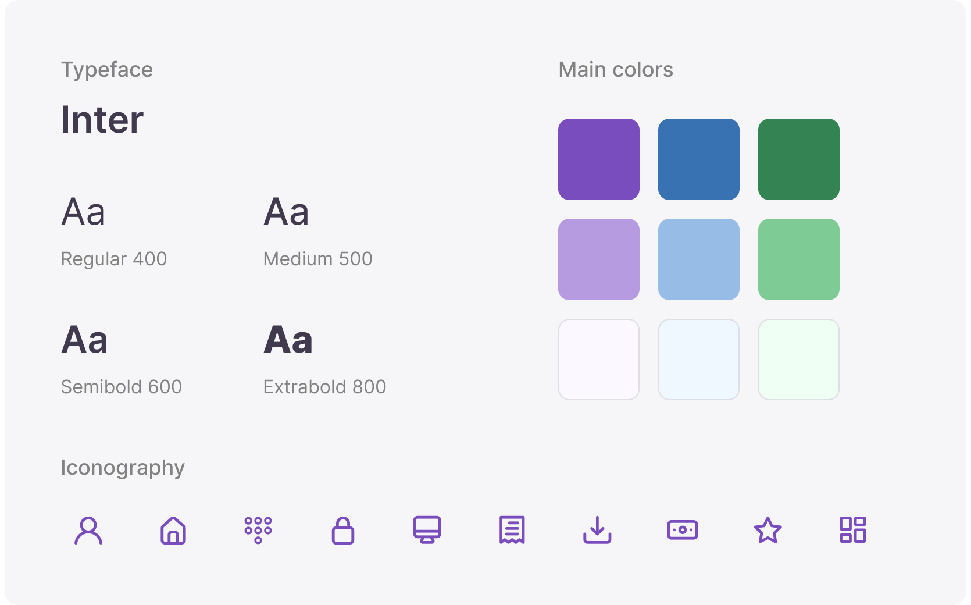Viewport: 971px width, 605px height.
Task: Click the 'Medium 500' label
Action: coord(318,259)
